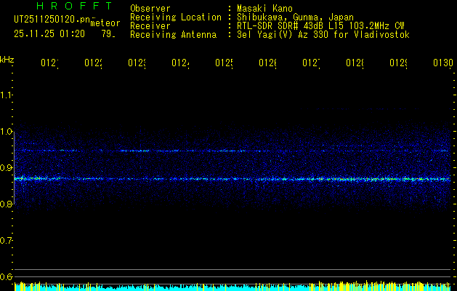Screen dimensions: 457x291
Task: Click the 1.0 kHz axis label
Action: 6,132
